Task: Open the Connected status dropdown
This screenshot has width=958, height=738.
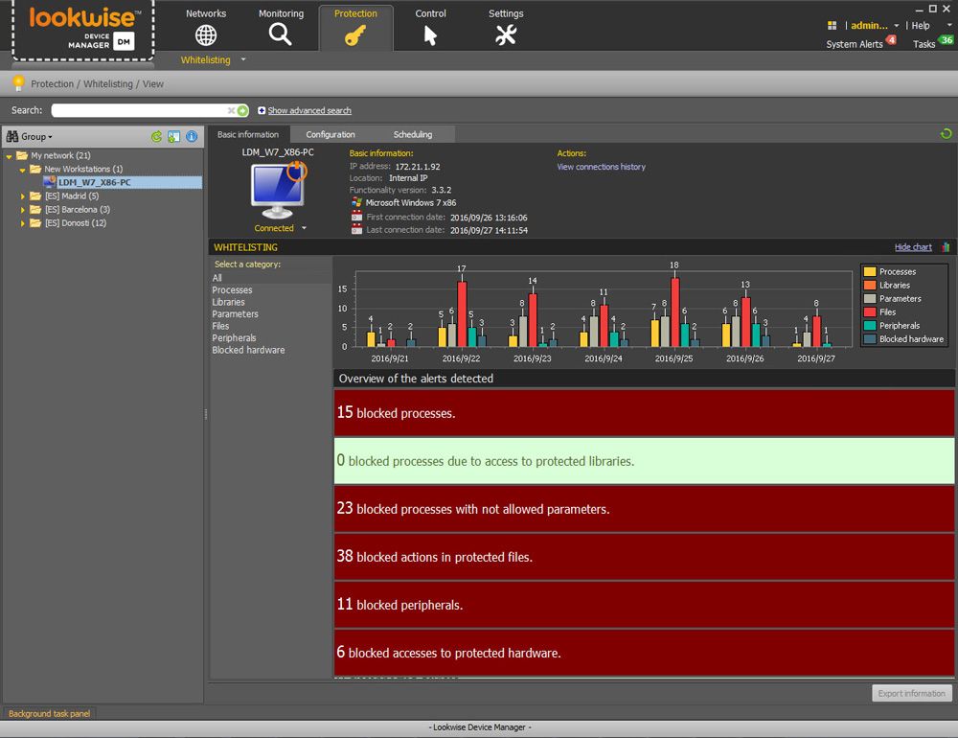Action: [304, 229]
